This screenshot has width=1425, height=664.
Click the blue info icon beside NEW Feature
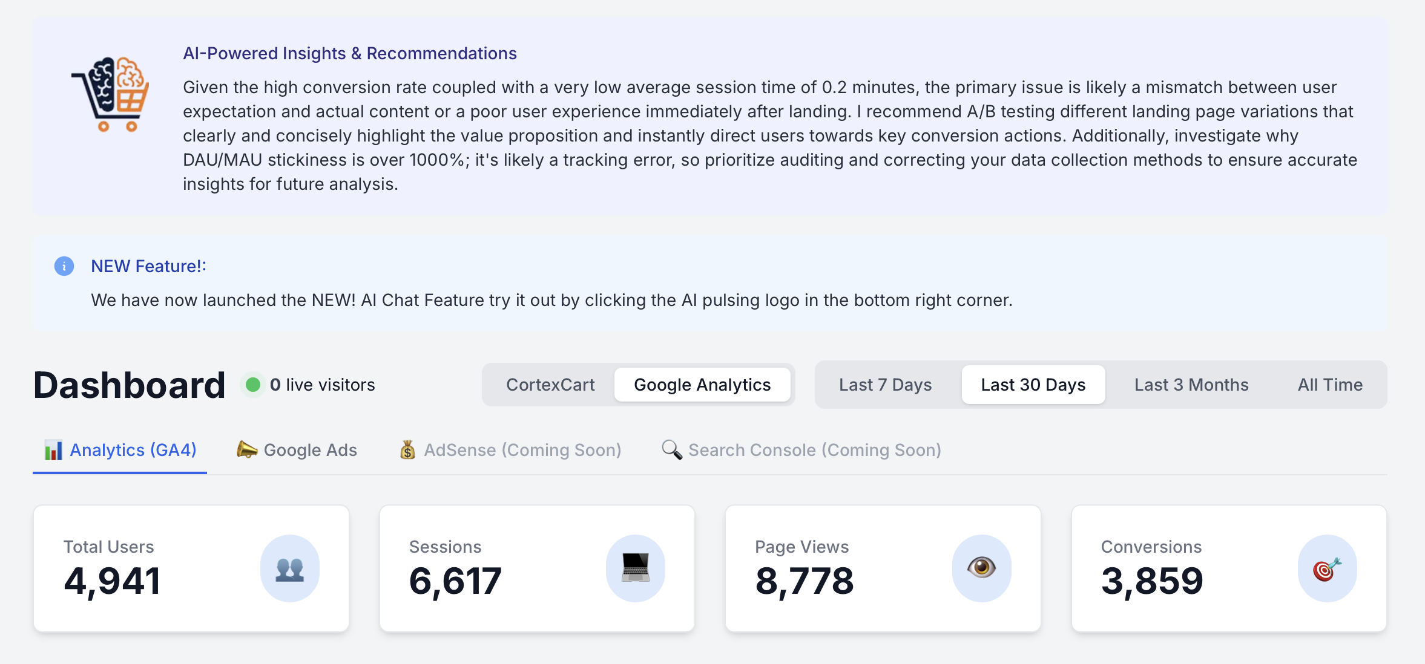[x=64, y=266]
